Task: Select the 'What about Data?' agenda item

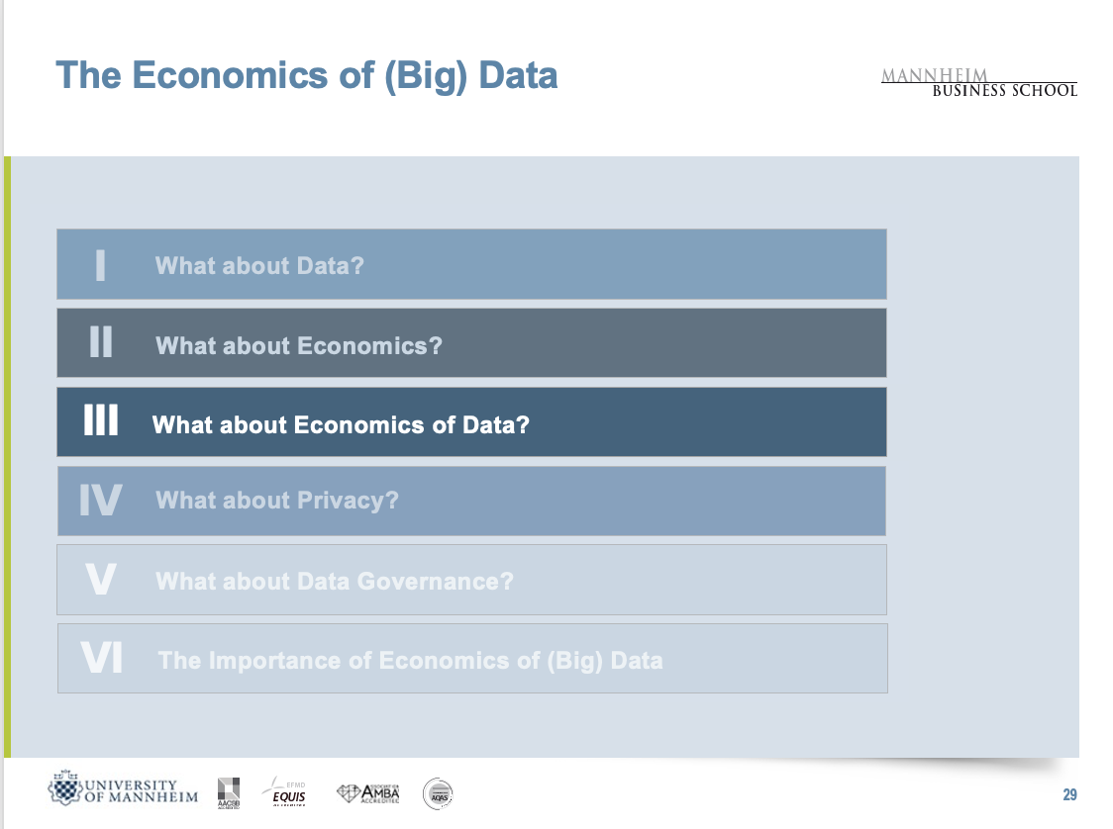Action: (x=259, y=265)
